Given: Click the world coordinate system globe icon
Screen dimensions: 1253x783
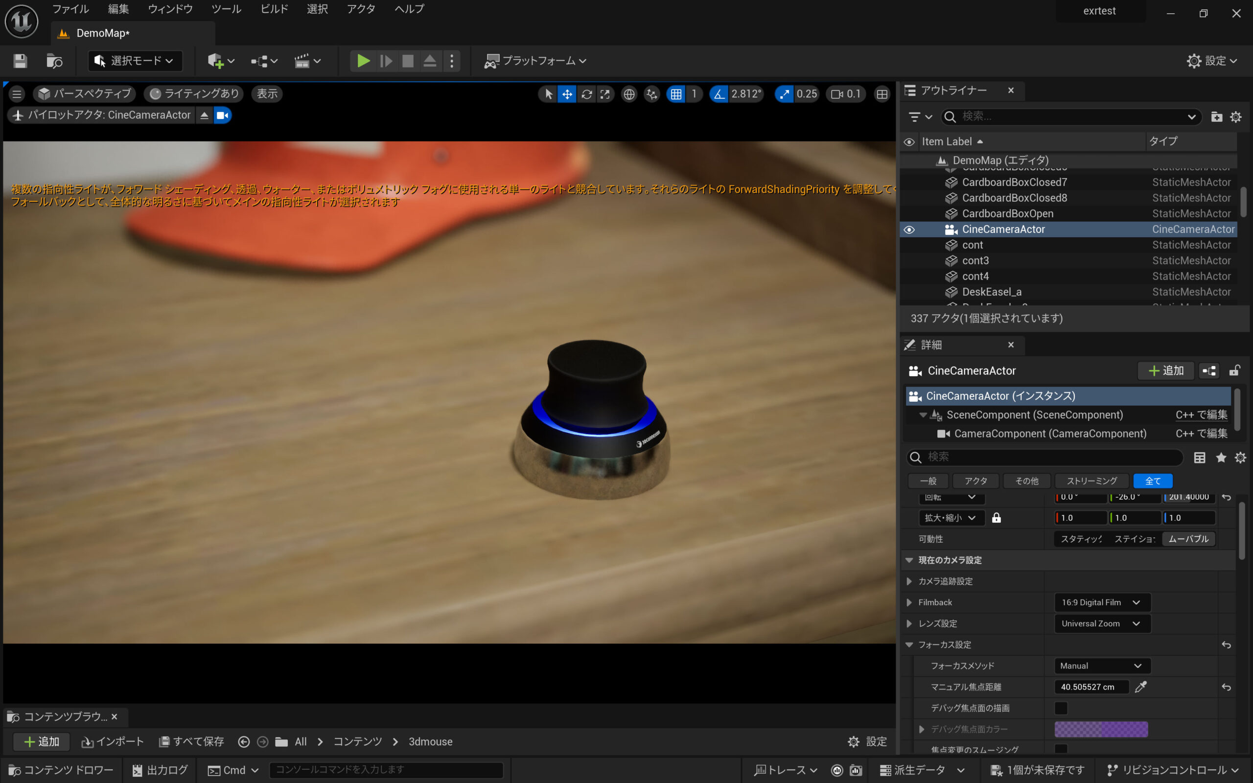Looking at the screenshot, I should coord(629,94).
